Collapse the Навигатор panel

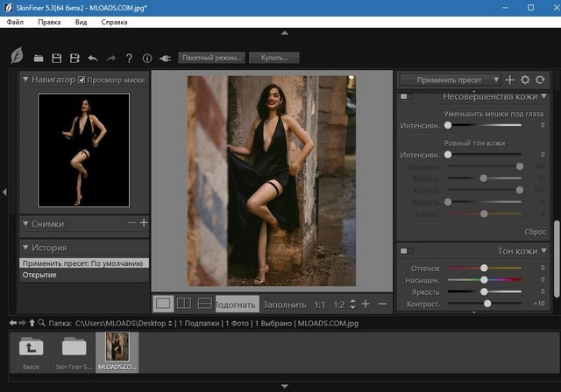pos(25,79)
